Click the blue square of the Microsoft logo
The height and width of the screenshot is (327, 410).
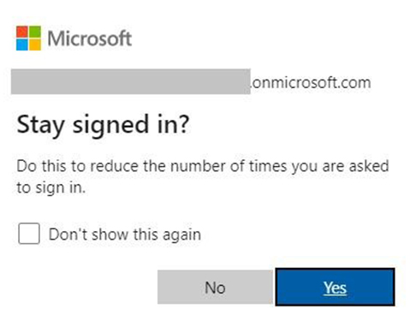click(x=22, y=45)
